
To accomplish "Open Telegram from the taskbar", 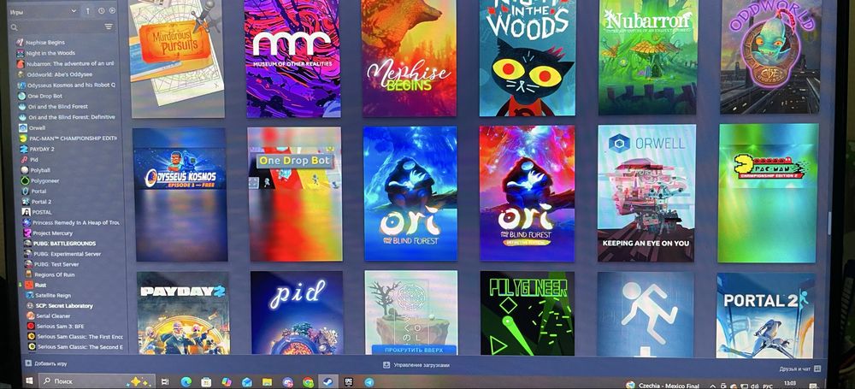I will click(369, 382).
